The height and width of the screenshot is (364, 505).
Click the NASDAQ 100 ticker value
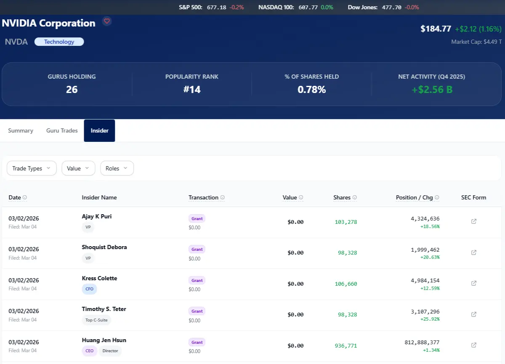point(308,7)
